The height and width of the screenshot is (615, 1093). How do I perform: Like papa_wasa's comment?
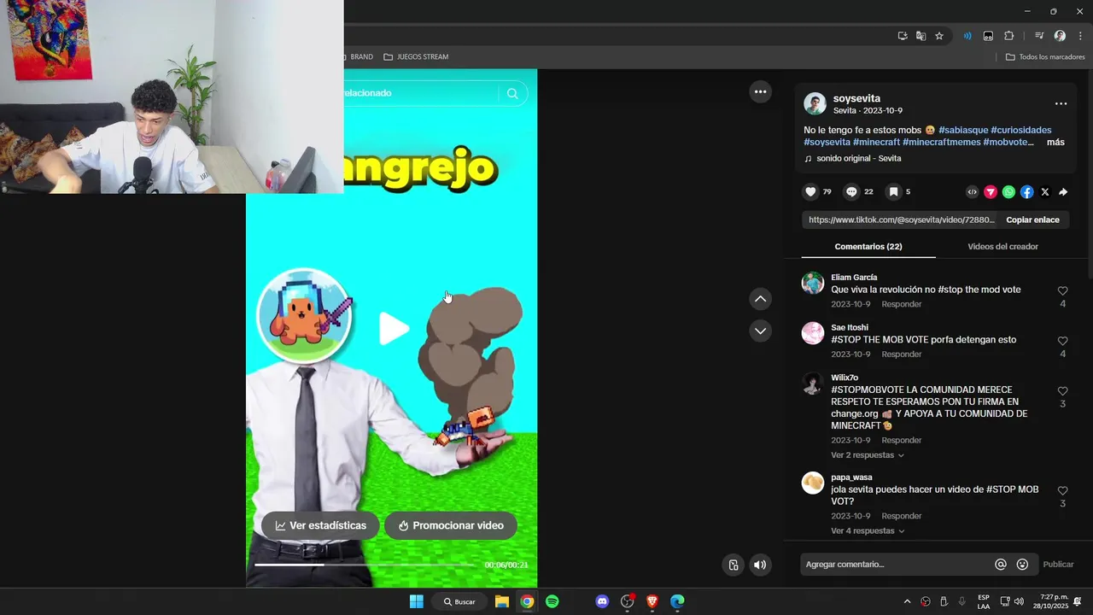[x=1062, y=491]
